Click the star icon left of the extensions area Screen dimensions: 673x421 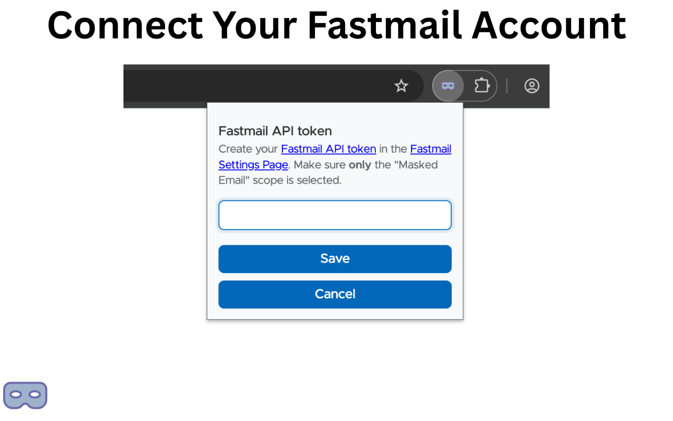(401, 85)
